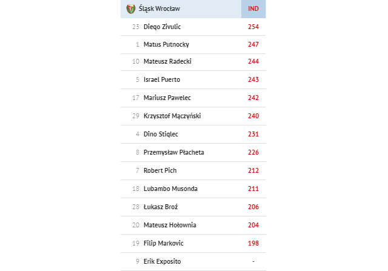Open Krzysztof Mączyński profile
The width and height of the screenshot is (388, 271).
pyautogui.click(x=172, y=116)
